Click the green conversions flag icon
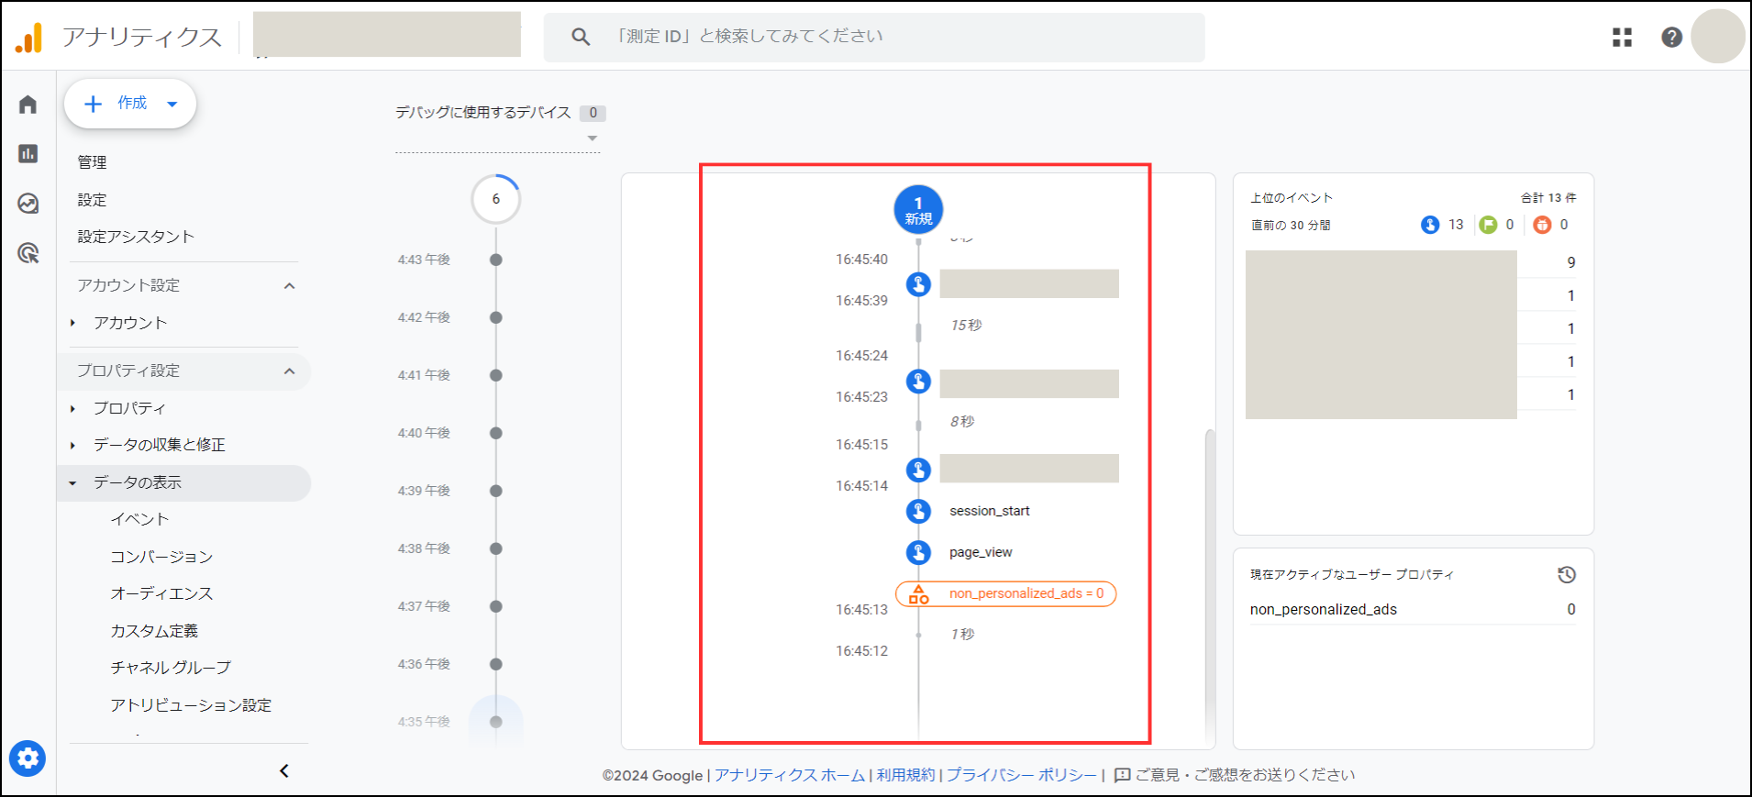The width and height of the screenshot is (1752, 797). 1488,225
